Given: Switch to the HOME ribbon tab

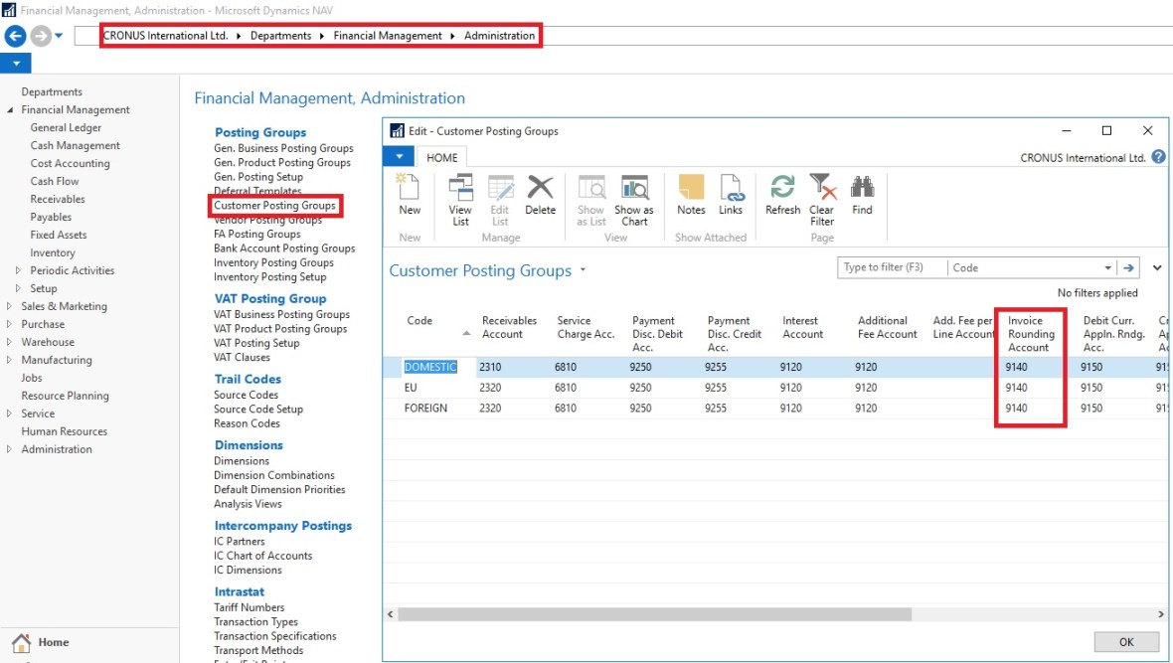Looking at the screenshot, I should point(441,157).
